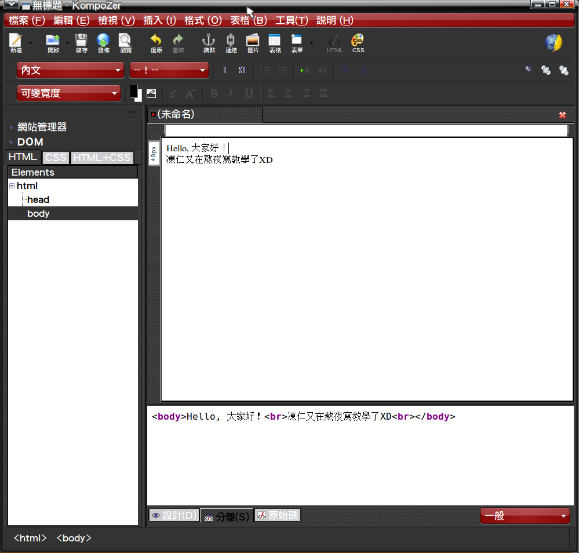579x553 pixels.
Task: Center align the text
Action: click(289, 93)
